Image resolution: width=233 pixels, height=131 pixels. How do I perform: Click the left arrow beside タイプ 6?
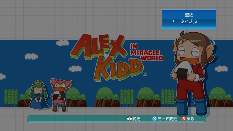tap(173, 21)
